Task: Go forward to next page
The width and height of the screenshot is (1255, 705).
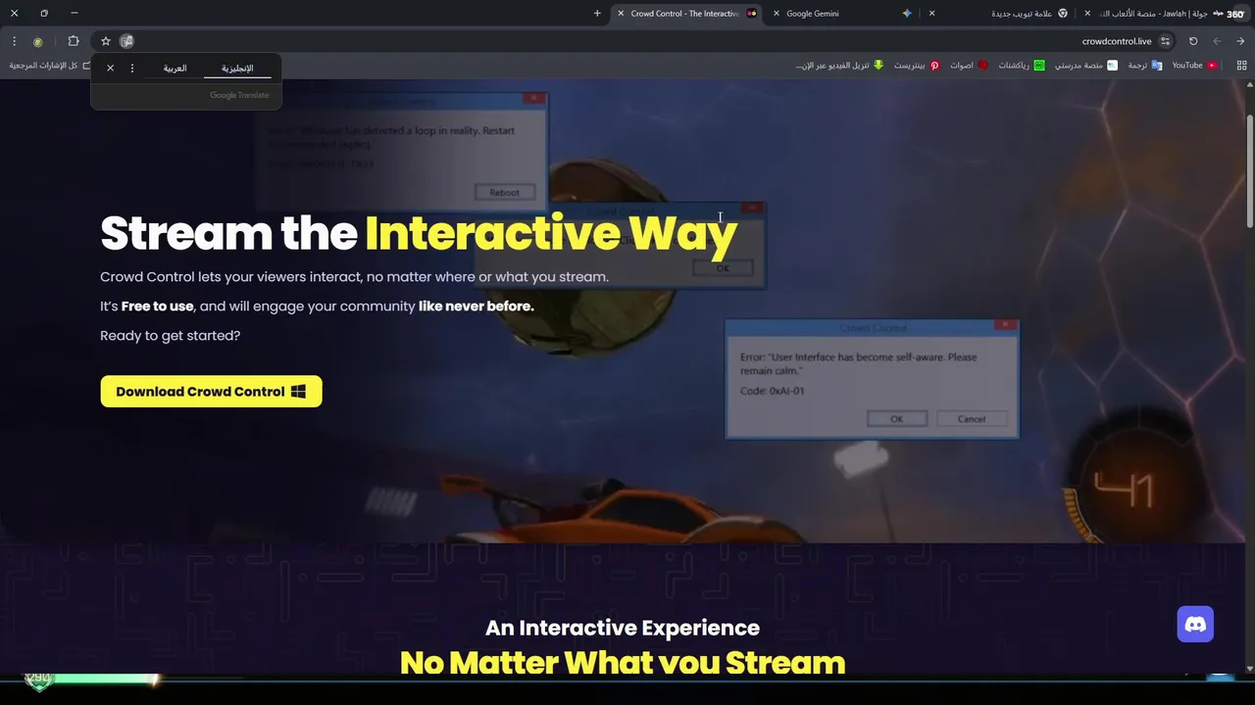Action: point(1217,41)
